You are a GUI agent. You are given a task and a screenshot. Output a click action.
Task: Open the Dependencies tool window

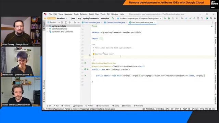[103, 106]
